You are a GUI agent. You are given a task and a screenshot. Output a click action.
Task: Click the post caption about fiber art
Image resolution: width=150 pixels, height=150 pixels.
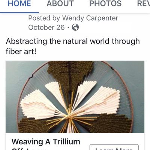click(x=73, y=46)
